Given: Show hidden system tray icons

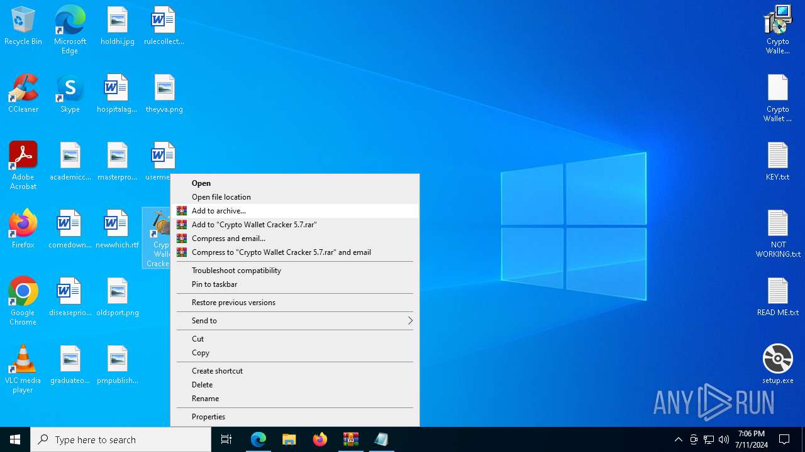Looking at the screenshot, I should tap(678, 439).
